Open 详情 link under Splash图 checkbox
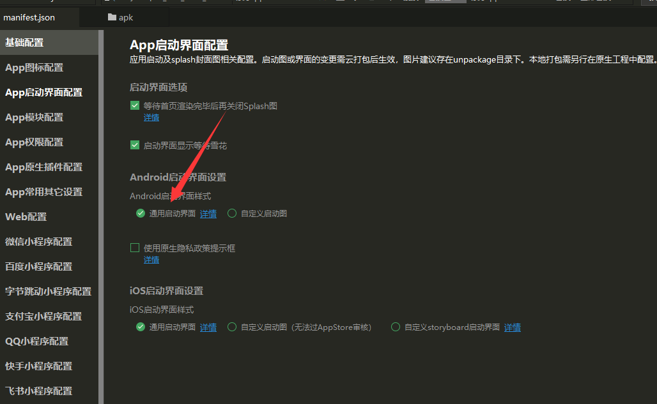The image size is (657, 404). [151, 117]
